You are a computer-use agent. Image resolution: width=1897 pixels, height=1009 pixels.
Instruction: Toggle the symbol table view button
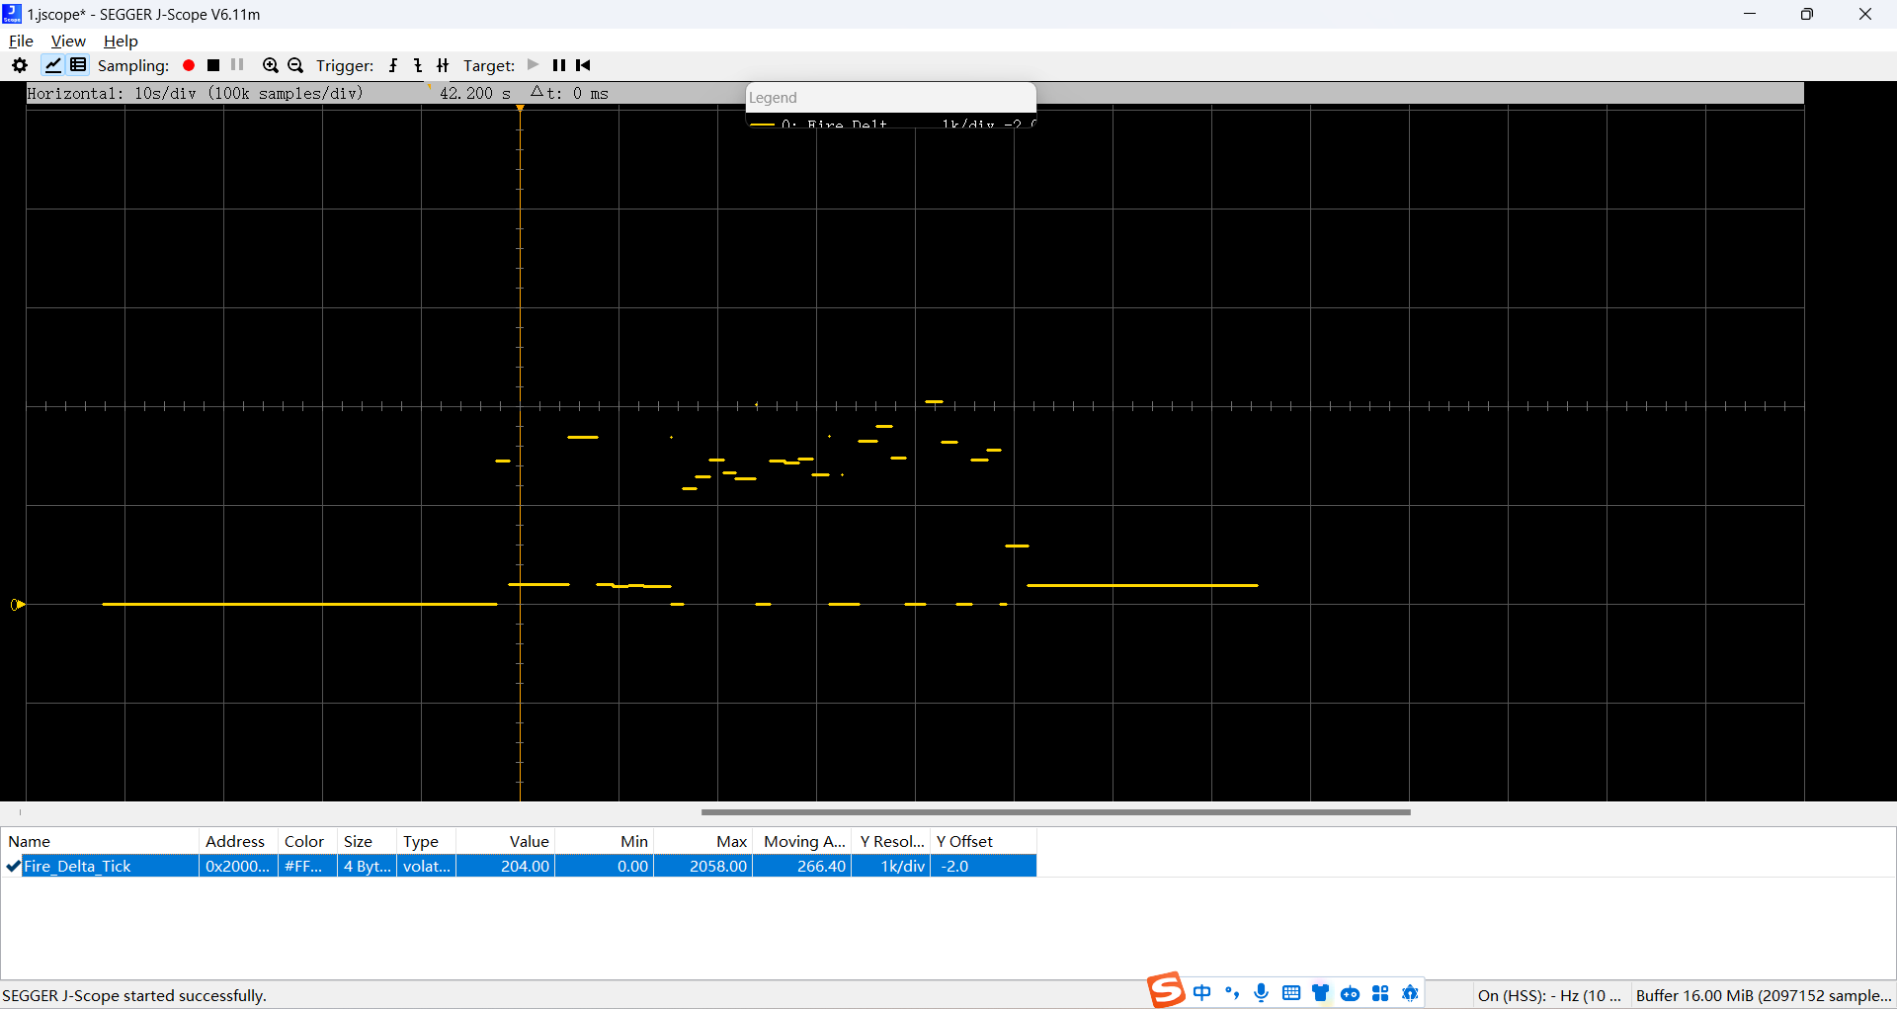[x=78, y=65]
